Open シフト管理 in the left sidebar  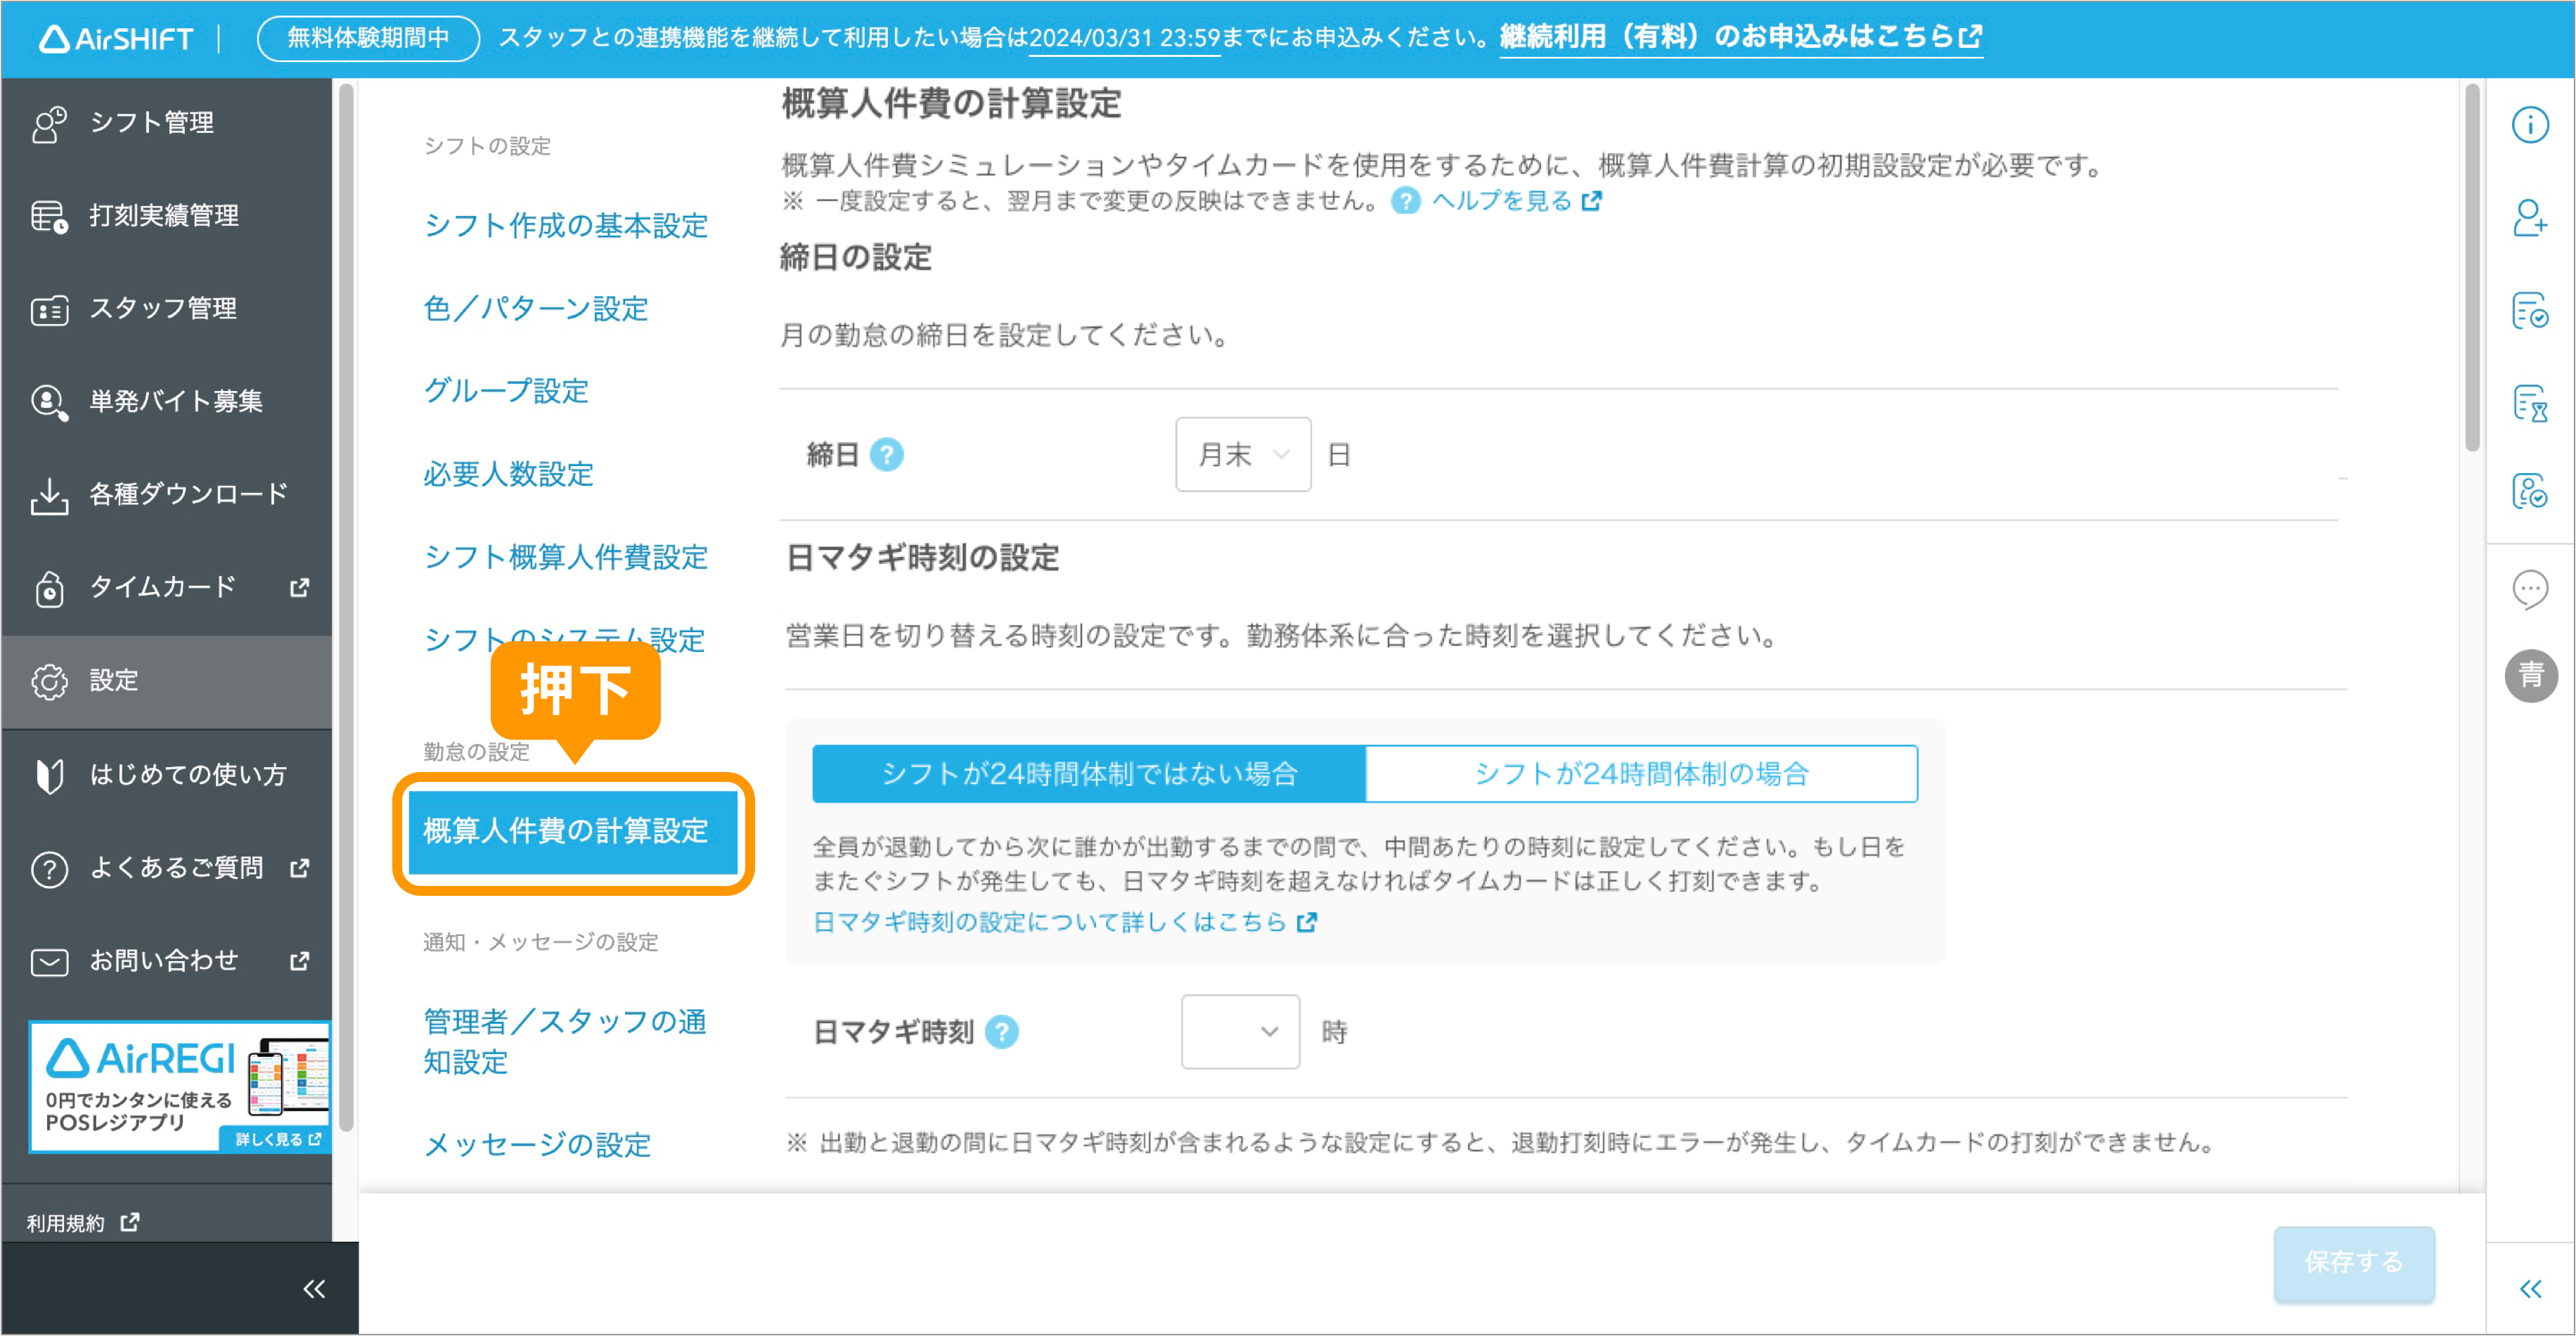(x=166, y=123)
